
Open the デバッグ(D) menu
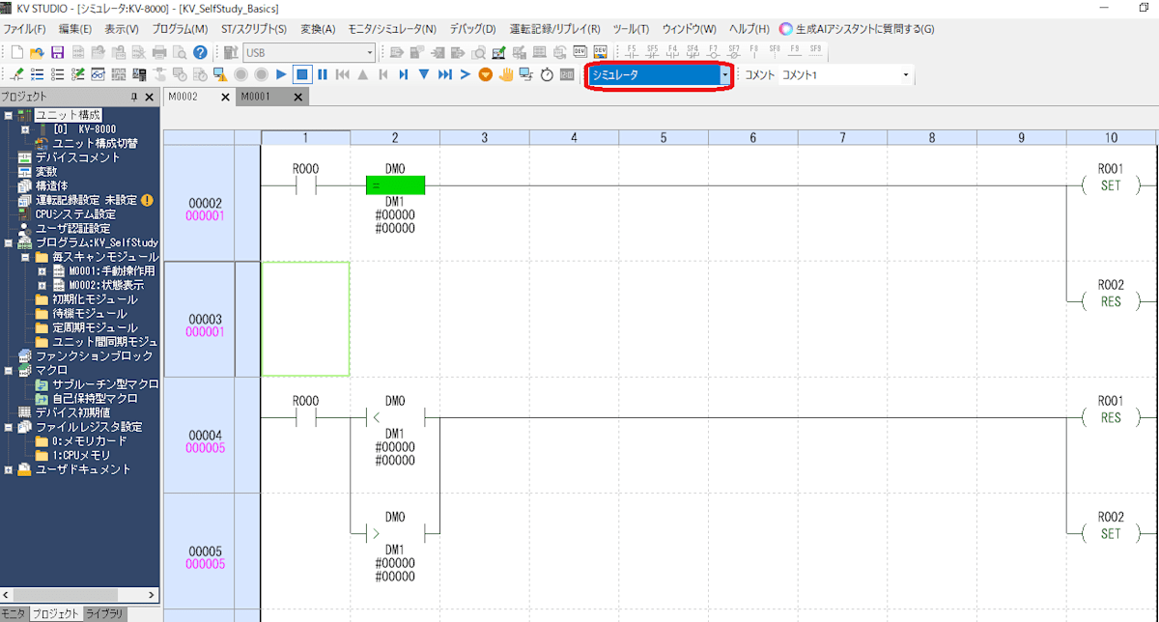click(x=472, y=29)
